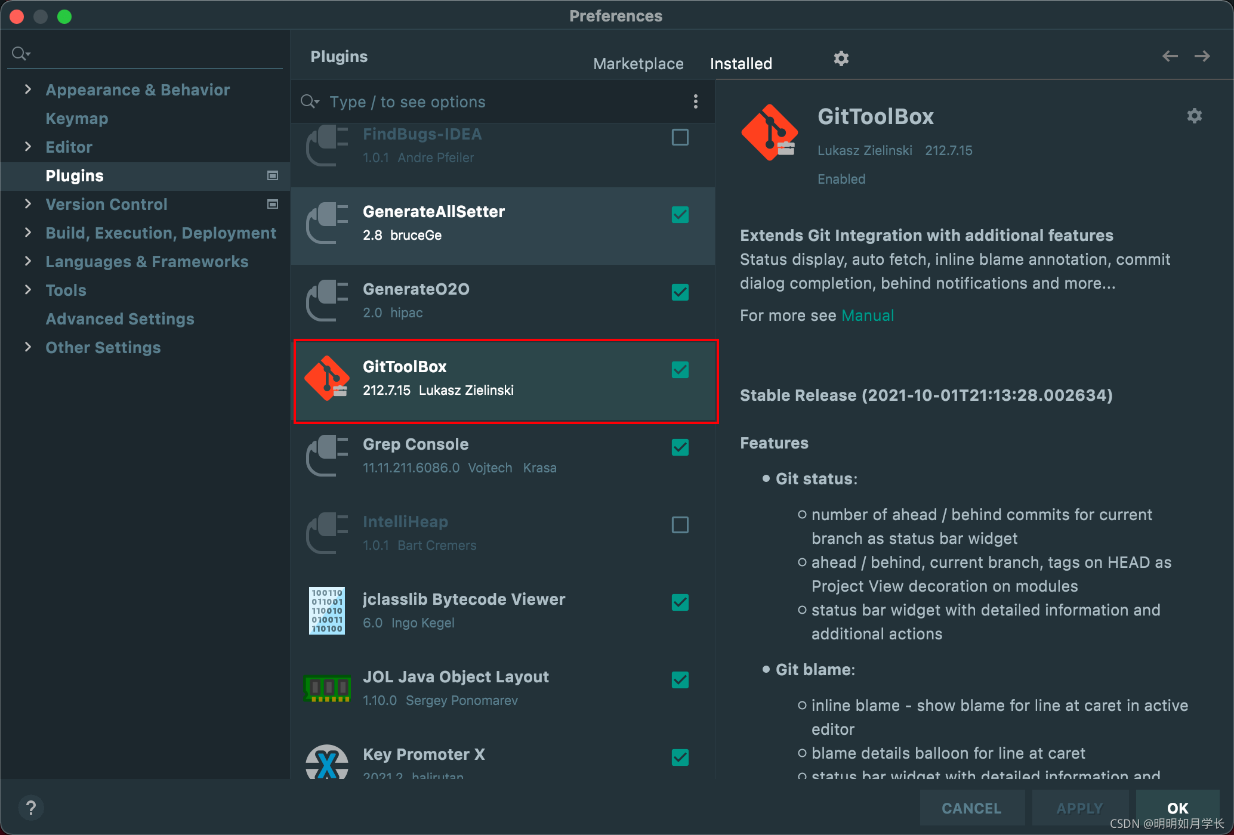
Task: Click the plugin search magnifier icon
Action: [310, 101]
